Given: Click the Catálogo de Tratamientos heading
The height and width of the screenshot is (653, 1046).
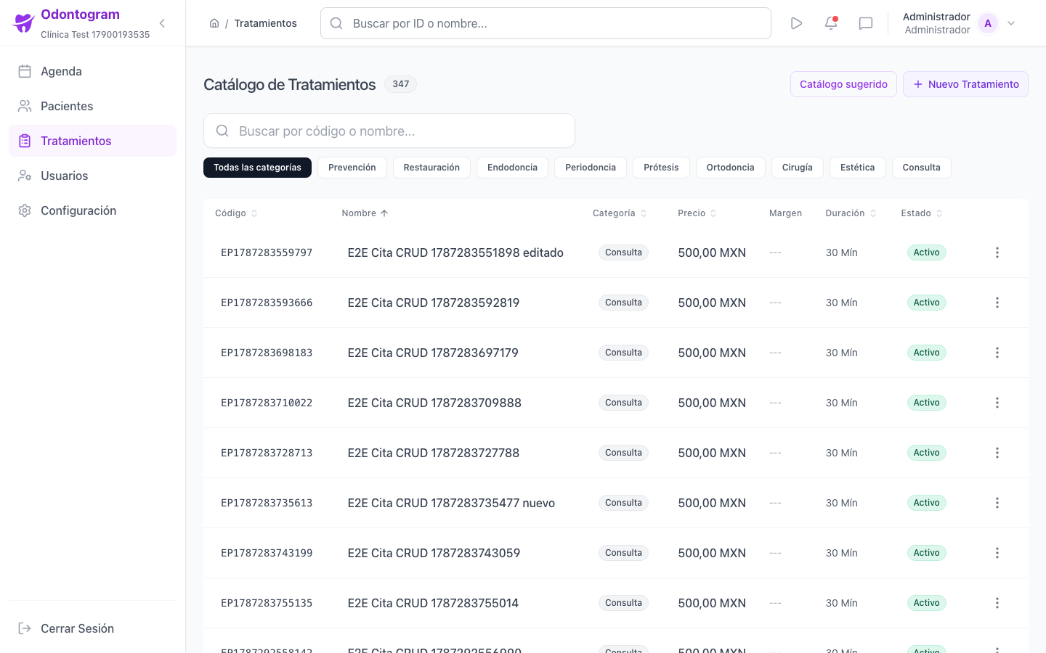Looking at the screenshot, I should pyautogui.click(x=289, y=84).
